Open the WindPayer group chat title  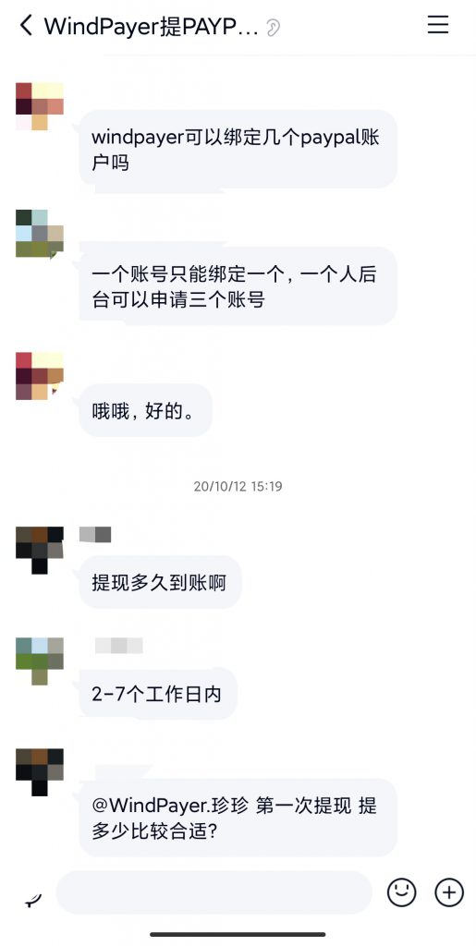(152, 27)
